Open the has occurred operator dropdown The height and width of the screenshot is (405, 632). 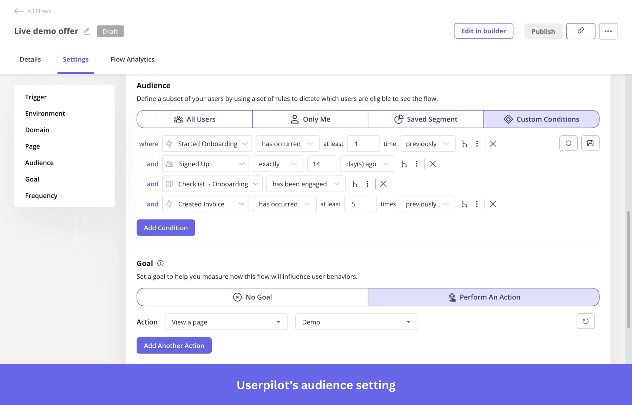click(x=287, y=144)
